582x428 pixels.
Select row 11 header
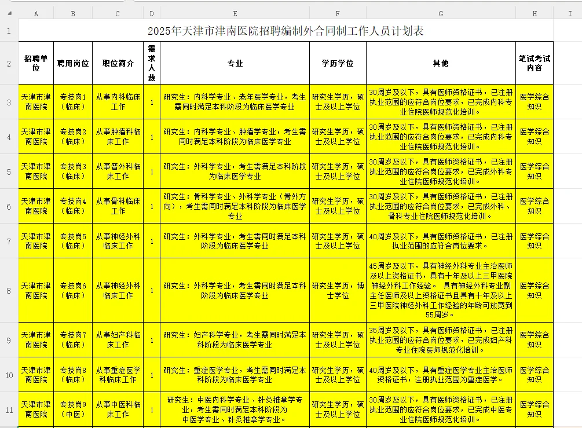coord(9,410)
